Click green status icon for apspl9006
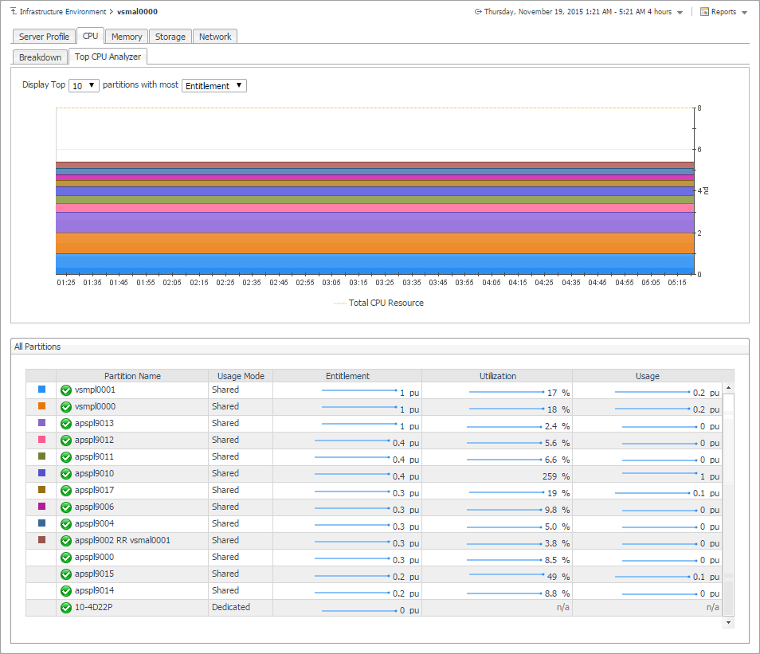The image size is (760, 654). click(x=66, y=507)
